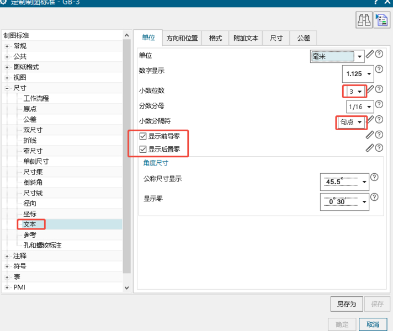
Task: Select 参考 in the tree
Action: tap(30, 235)
